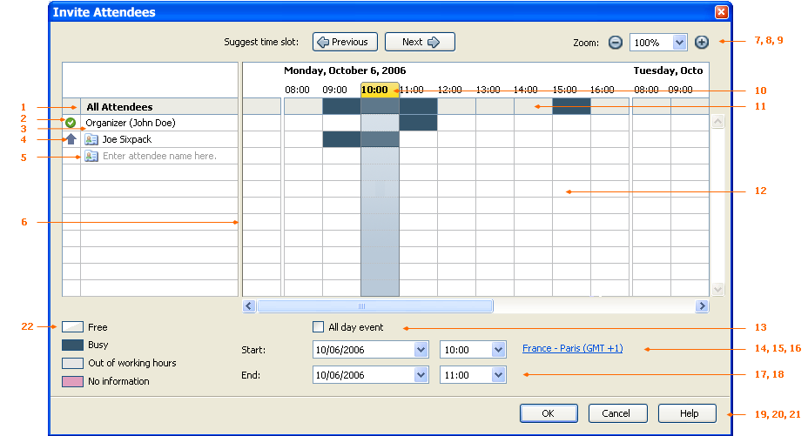
Task: Open the End date dropdown
Action: [421, 375]
